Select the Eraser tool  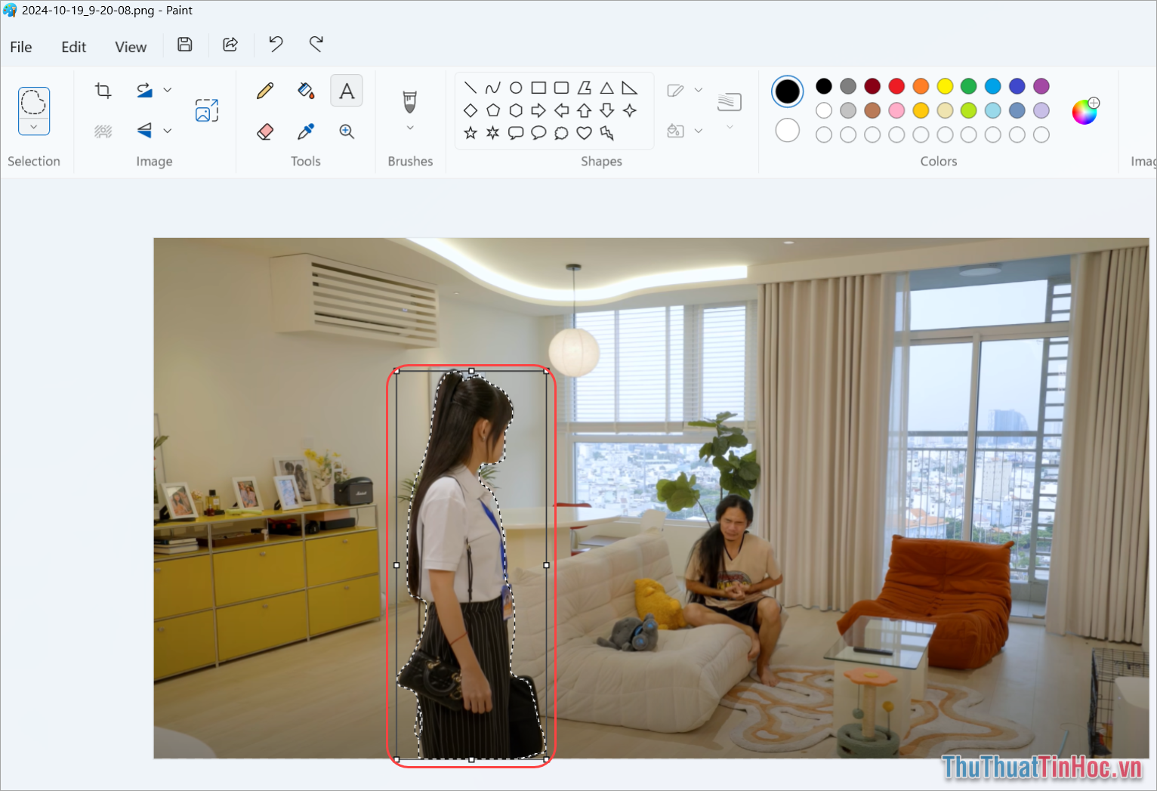point(265,131)
